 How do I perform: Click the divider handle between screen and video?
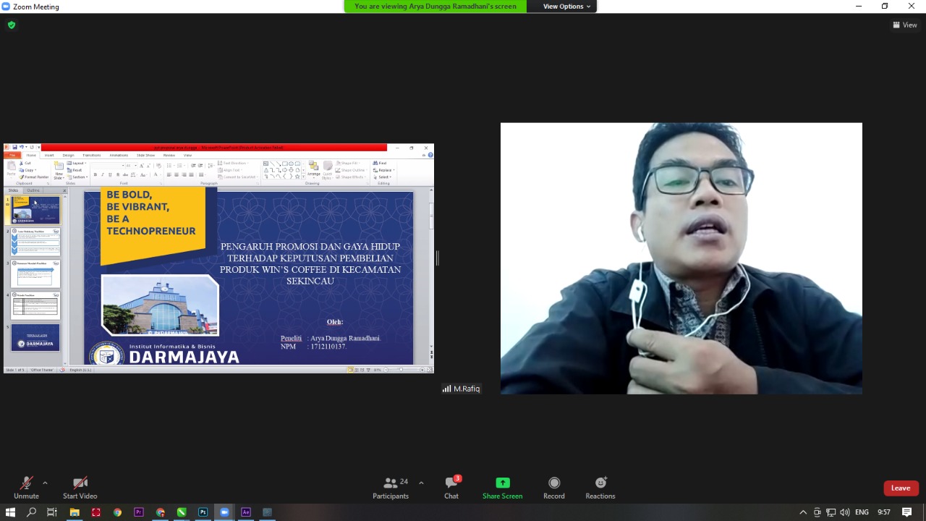tap(437, 258)
